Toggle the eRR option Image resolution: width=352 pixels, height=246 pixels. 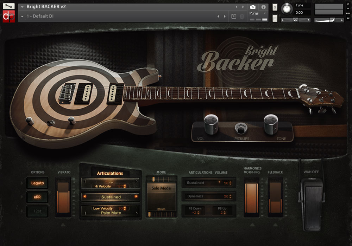click(x=37, y=197)
